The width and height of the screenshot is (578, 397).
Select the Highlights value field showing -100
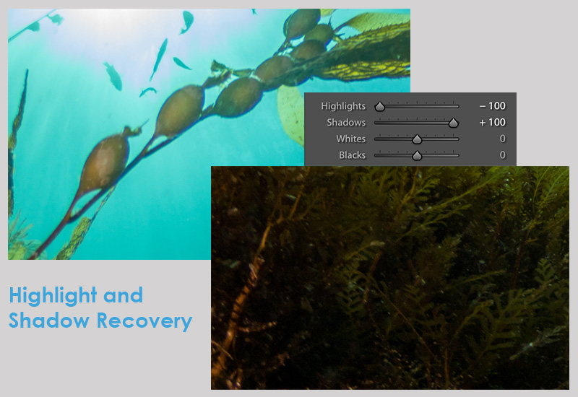(491, 106)
